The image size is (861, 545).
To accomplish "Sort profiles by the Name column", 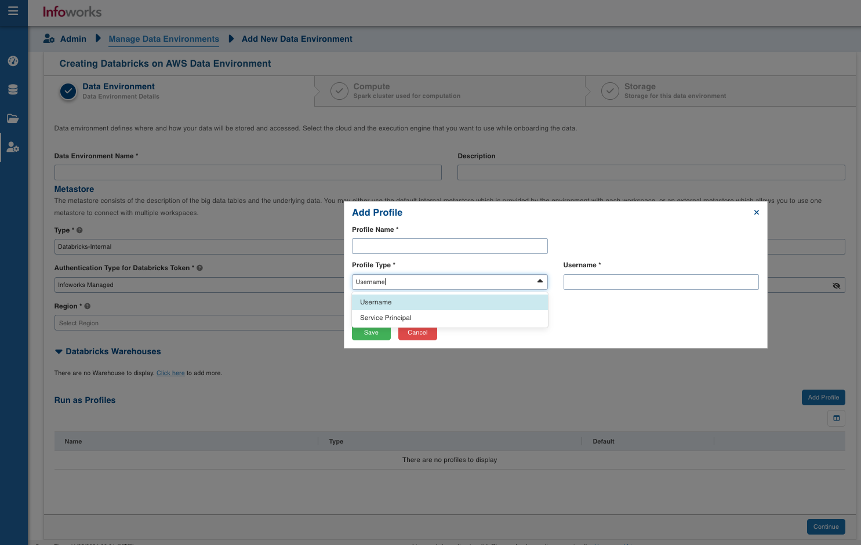I will 73,441.
